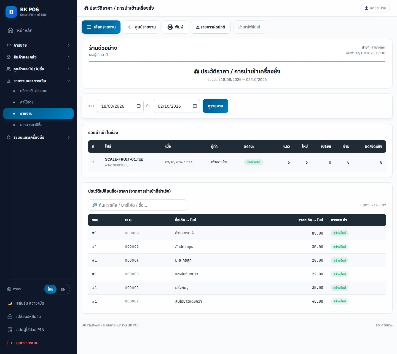Click the จาก date input field

[120, 106]
